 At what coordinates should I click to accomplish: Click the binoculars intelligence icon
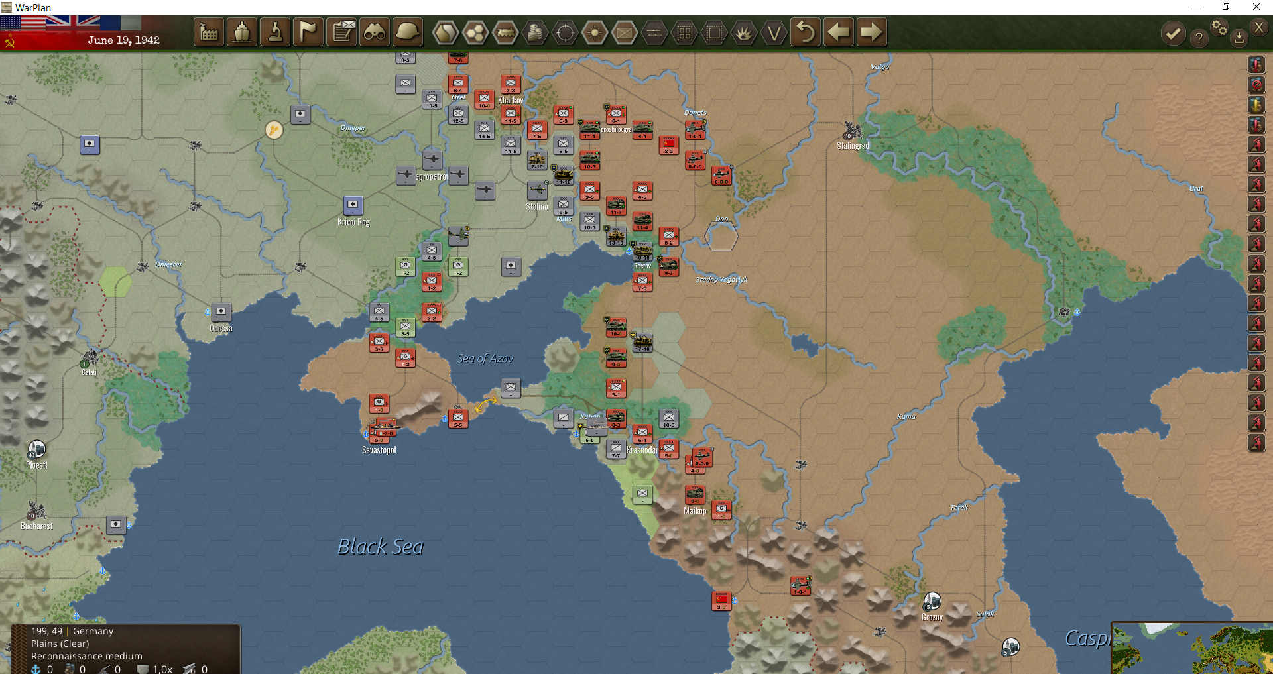pos(375,32)
